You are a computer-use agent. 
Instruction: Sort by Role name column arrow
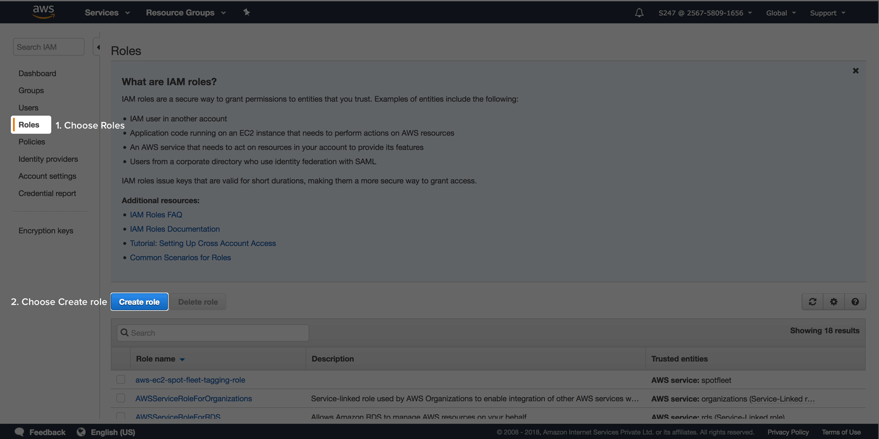point(182,359)
